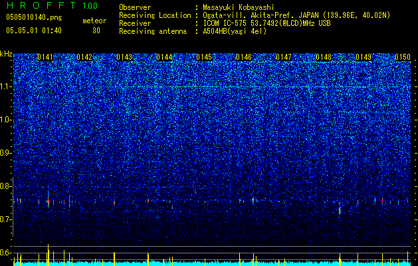Click the 0.7 frequency axis label

(x=6, y=219)
